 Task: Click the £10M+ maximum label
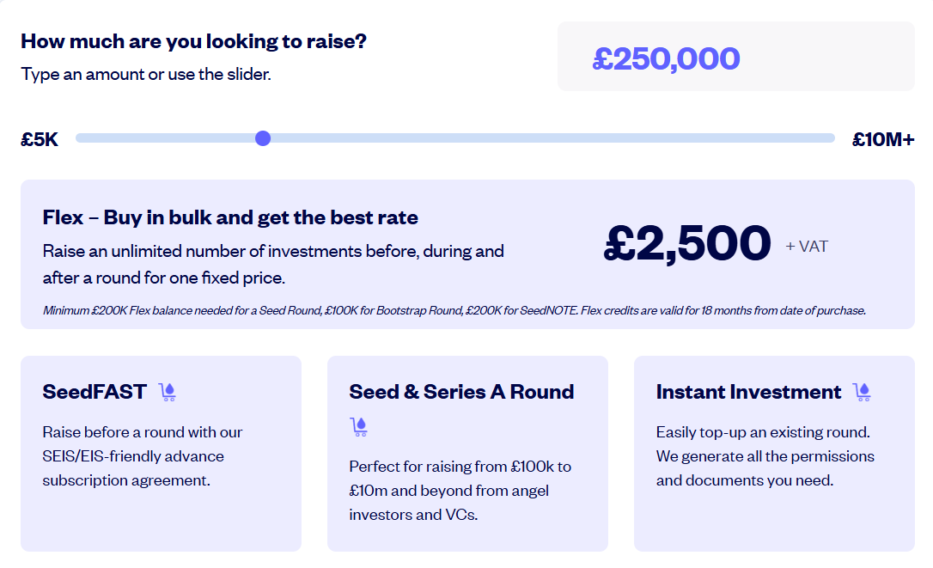click(x=882, y=139)
